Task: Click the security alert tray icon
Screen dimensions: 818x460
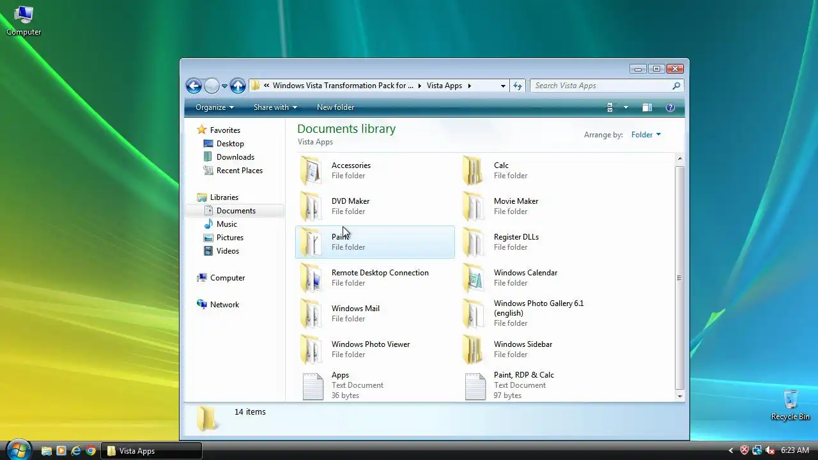Action: (x=744, y=451)
